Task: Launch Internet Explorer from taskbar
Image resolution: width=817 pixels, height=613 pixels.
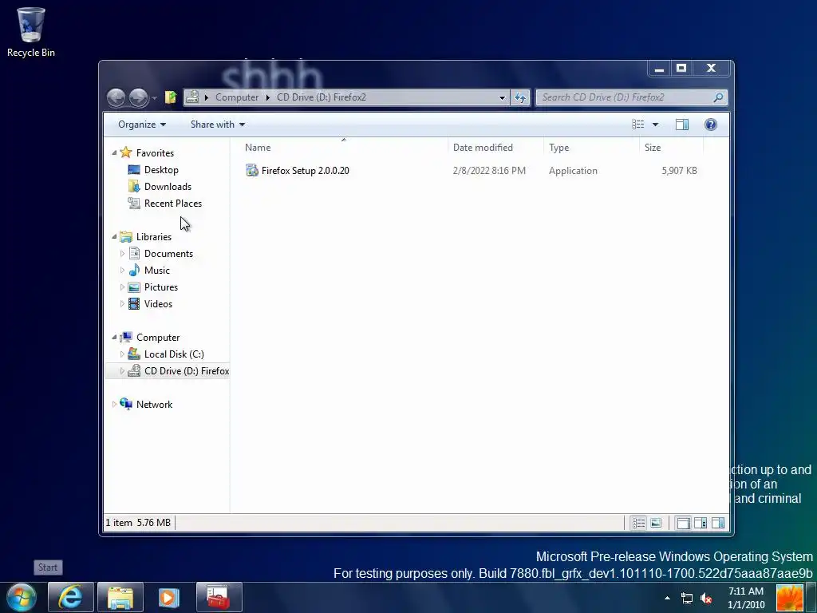Action: pos(71,597)
